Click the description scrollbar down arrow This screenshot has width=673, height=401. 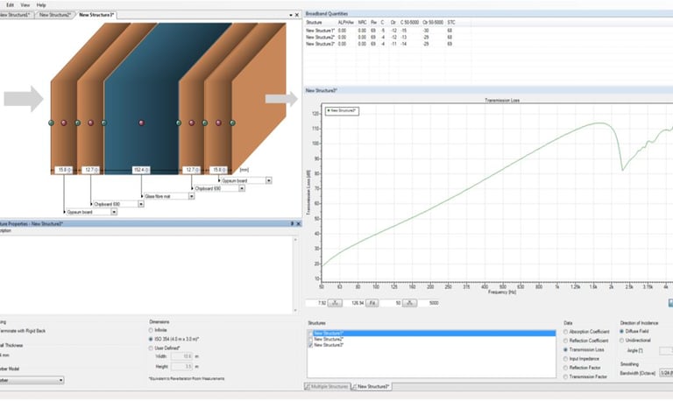click(x=295, y=311)
